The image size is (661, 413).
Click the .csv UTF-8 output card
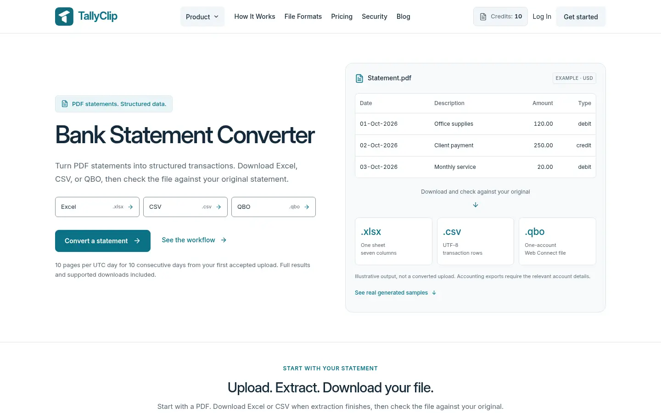[x=476, y=241]
